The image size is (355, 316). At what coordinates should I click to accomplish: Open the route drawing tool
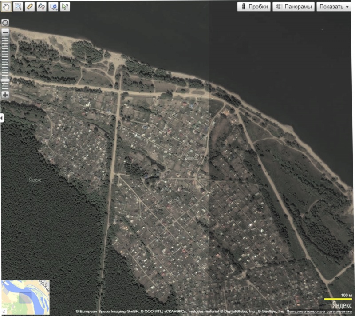[x=41, y=7]
